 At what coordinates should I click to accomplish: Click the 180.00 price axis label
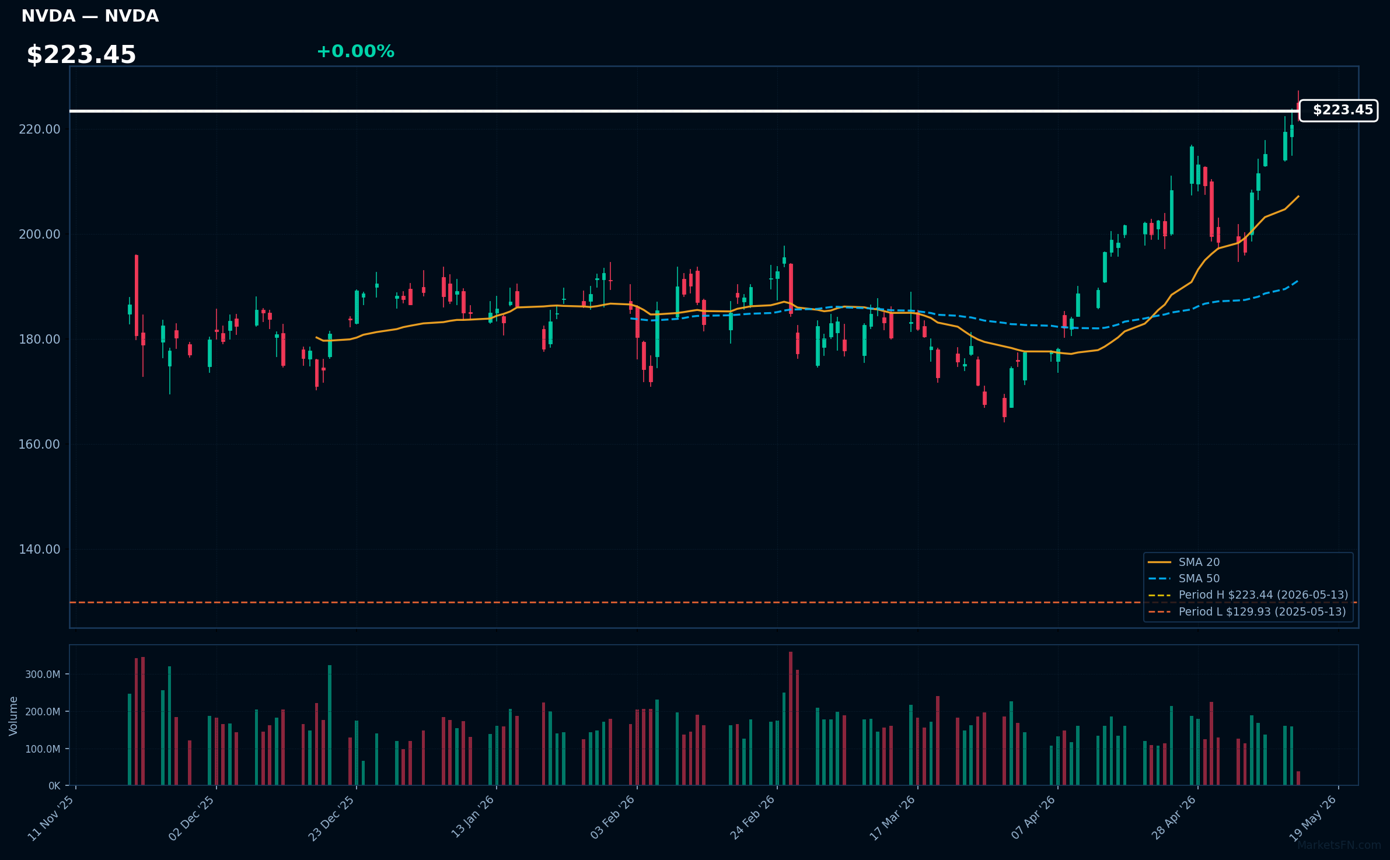40,340
